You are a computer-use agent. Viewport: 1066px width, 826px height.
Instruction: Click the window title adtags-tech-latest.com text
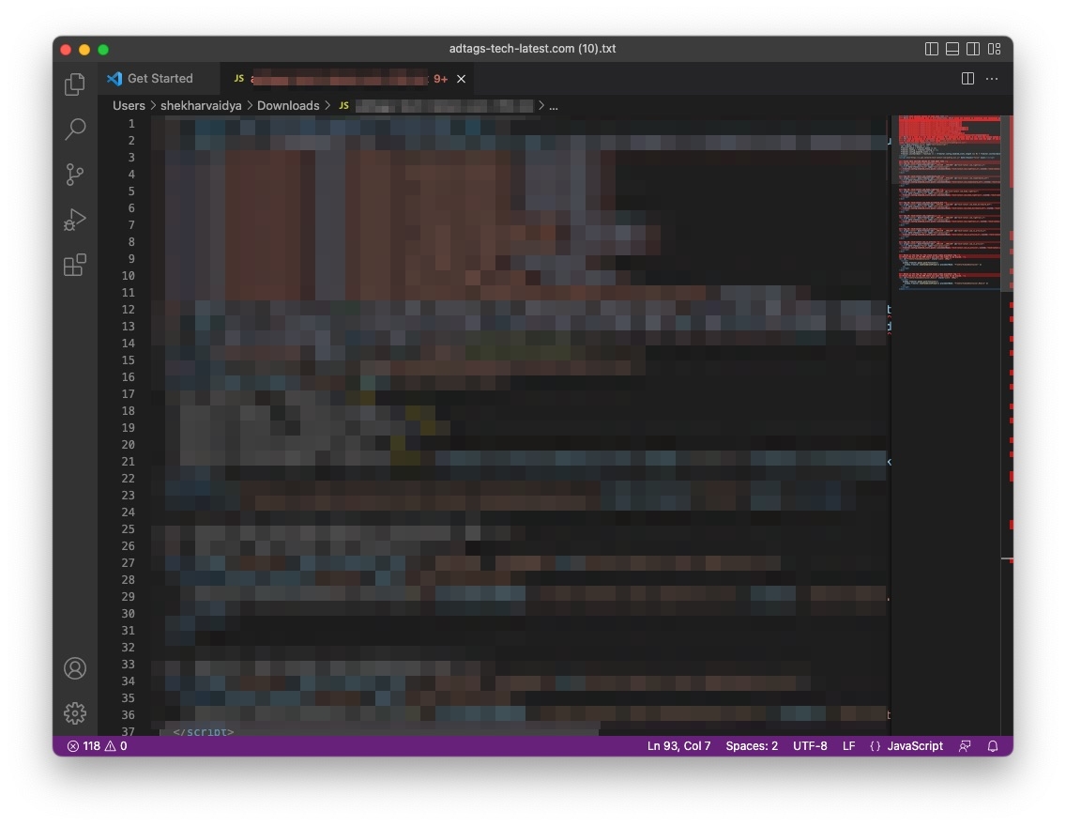click(532, 49)
